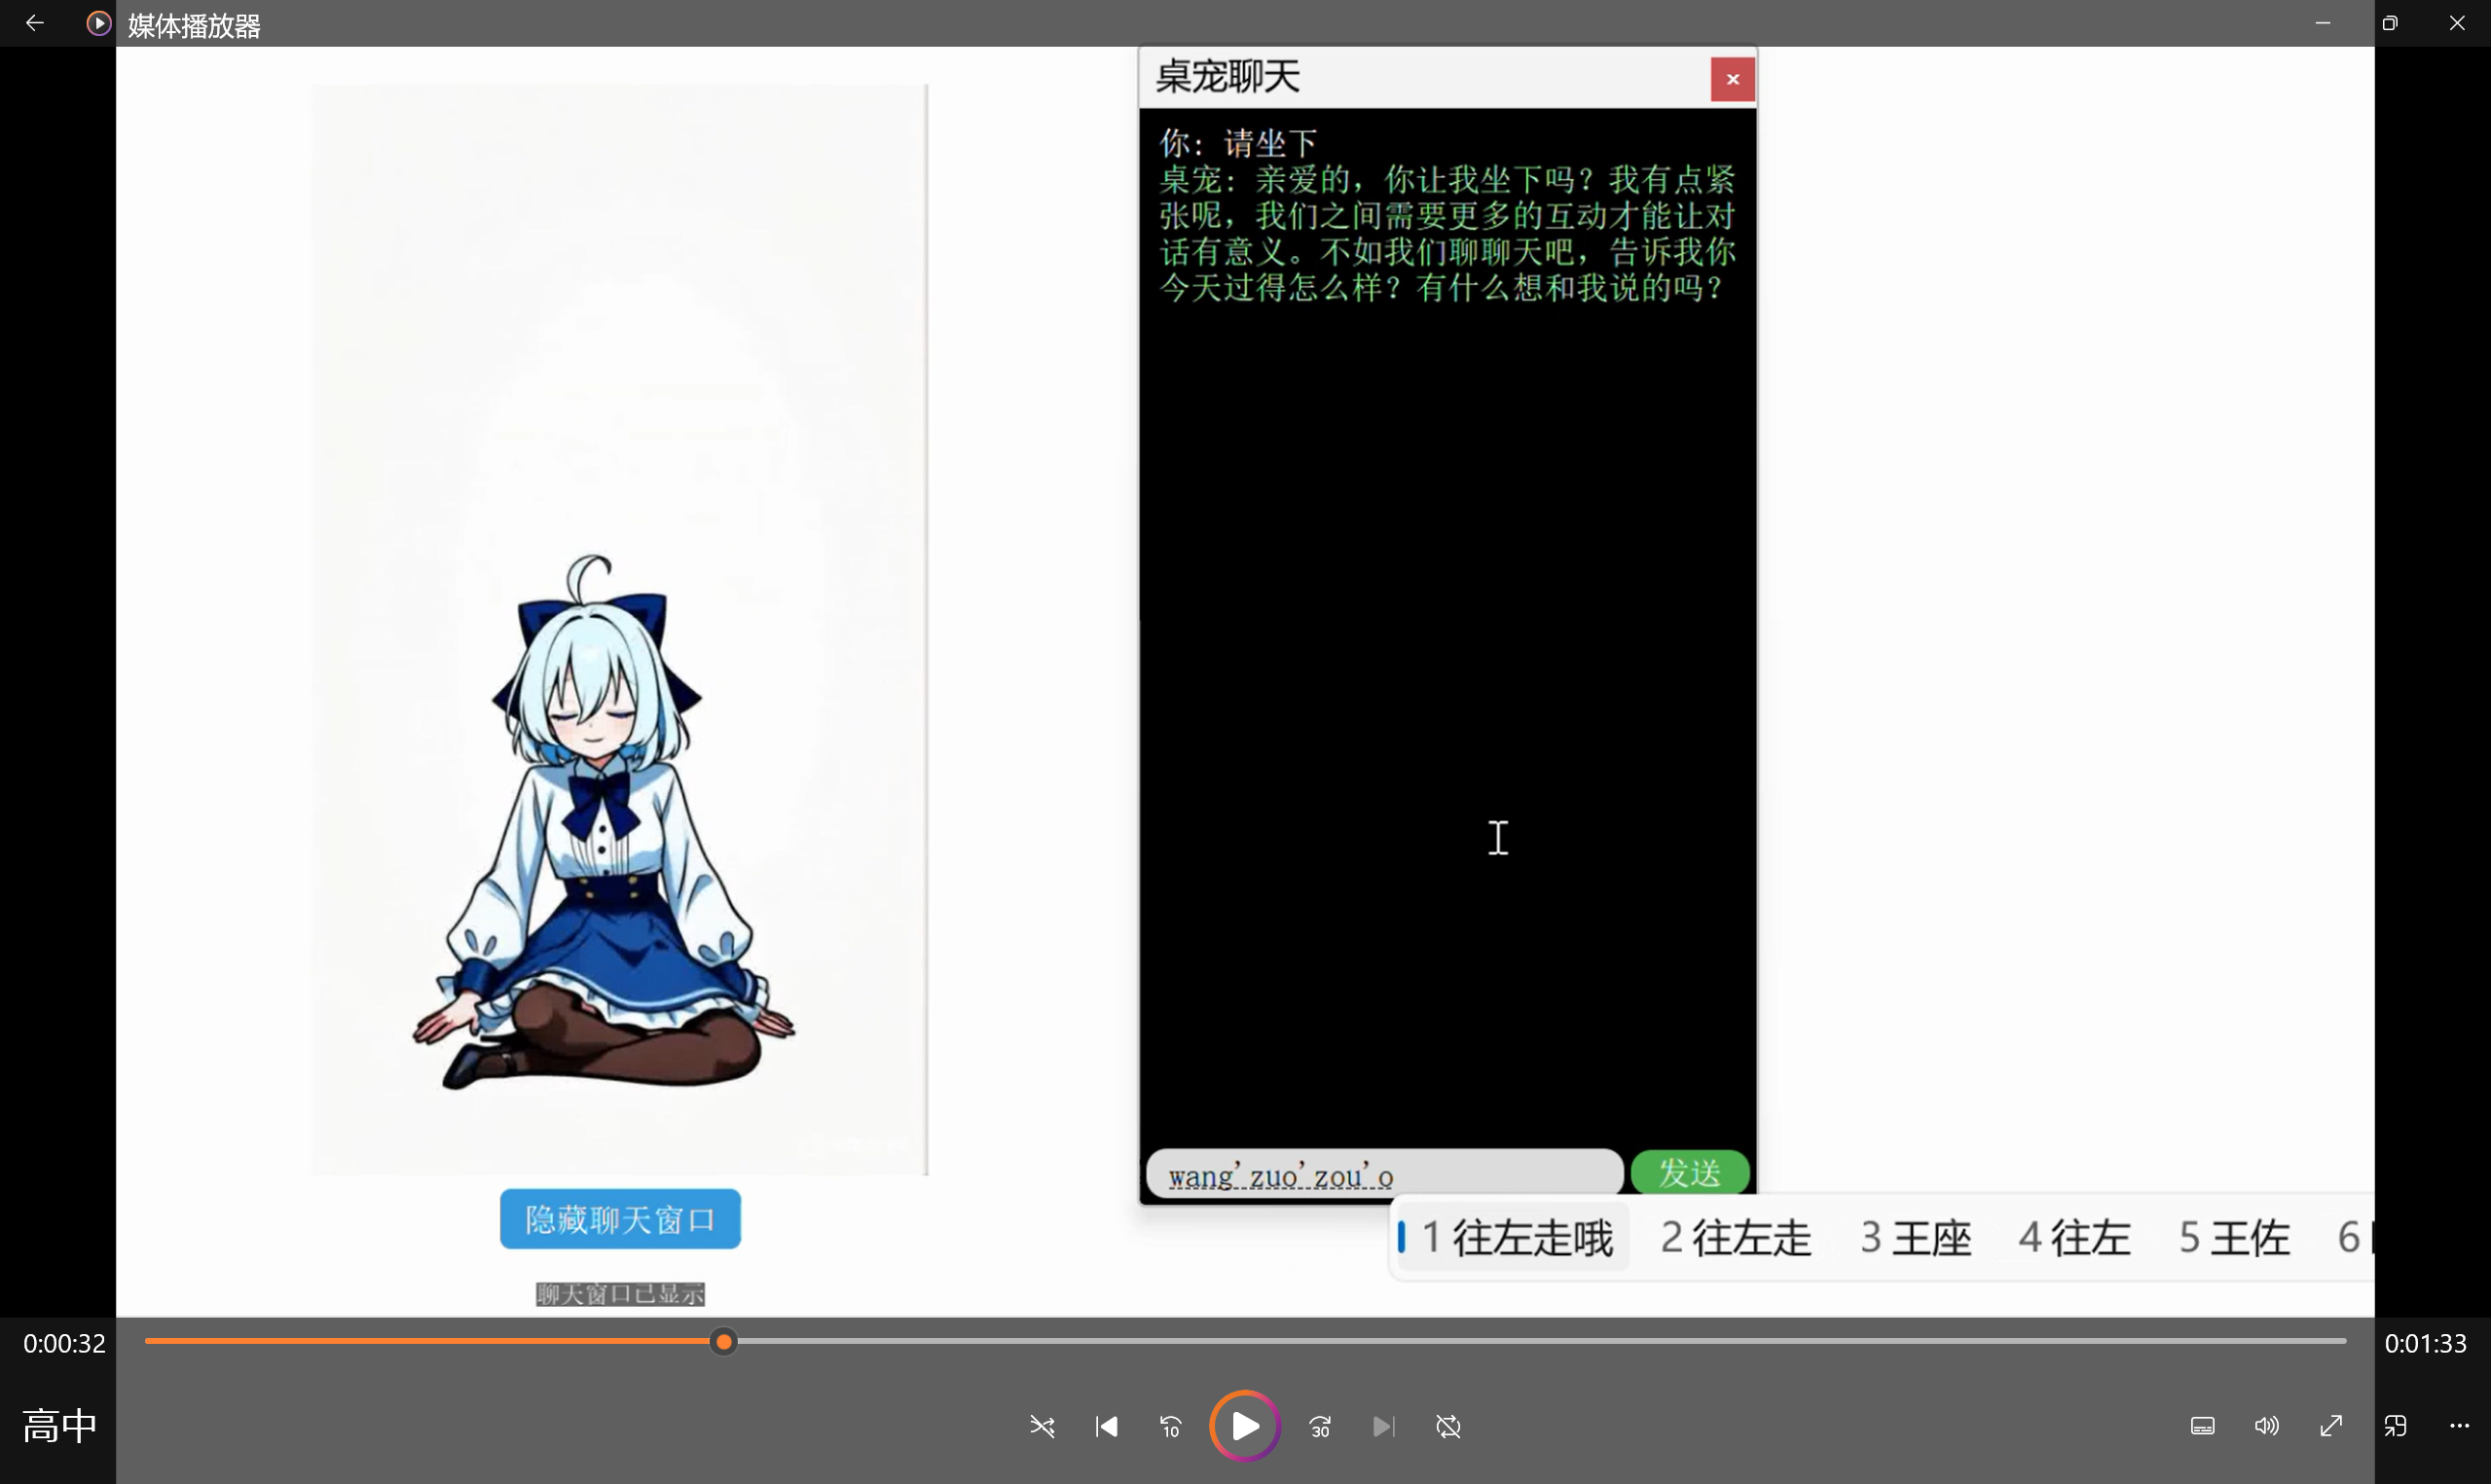Skip back 10 seconds
This screenshot has height=1484, width=2491.
click(1170, 1426)
